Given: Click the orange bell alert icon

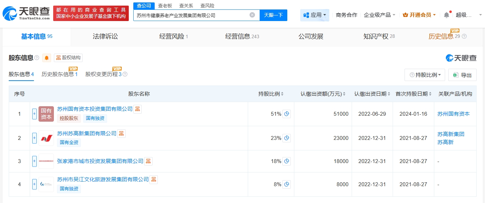Looking at the screenshot, I should [x=47, y=58].
